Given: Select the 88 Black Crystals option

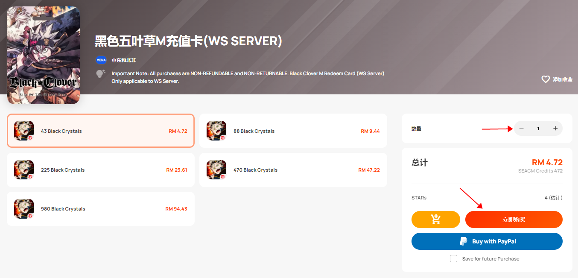Looking at the screenshot, I should point(293,131).
